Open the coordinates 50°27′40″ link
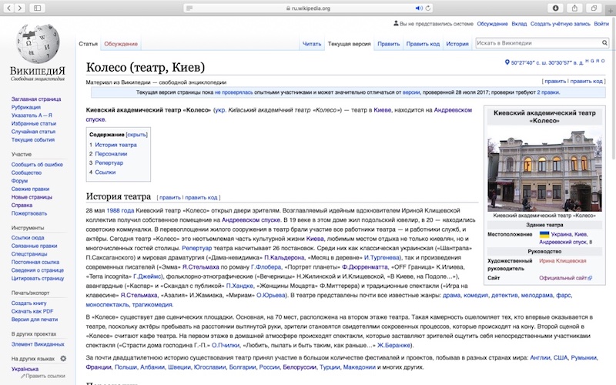The height and width of the screenshot is (385, 616). click(x=547, y=62)
